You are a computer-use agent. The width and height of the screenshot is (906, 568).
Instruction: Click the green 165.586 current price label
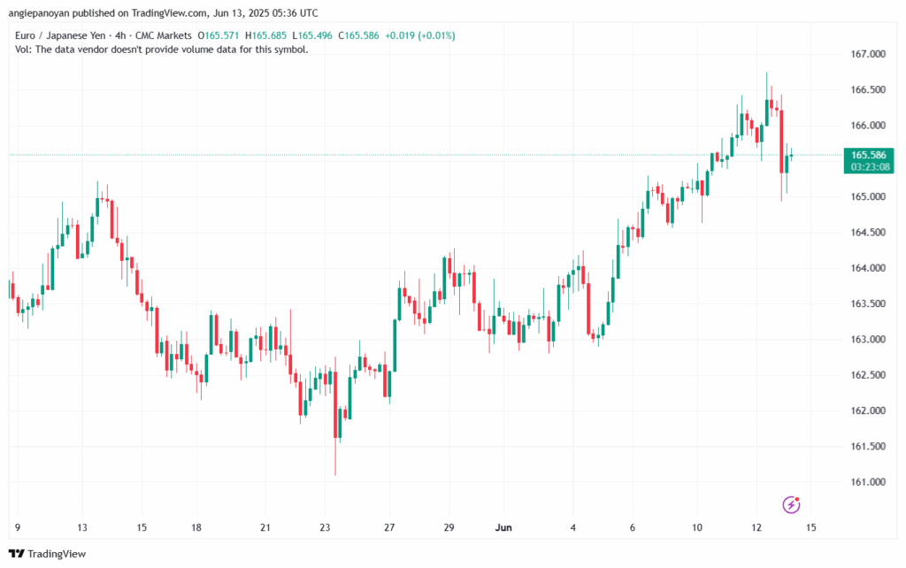pos(864,155)
